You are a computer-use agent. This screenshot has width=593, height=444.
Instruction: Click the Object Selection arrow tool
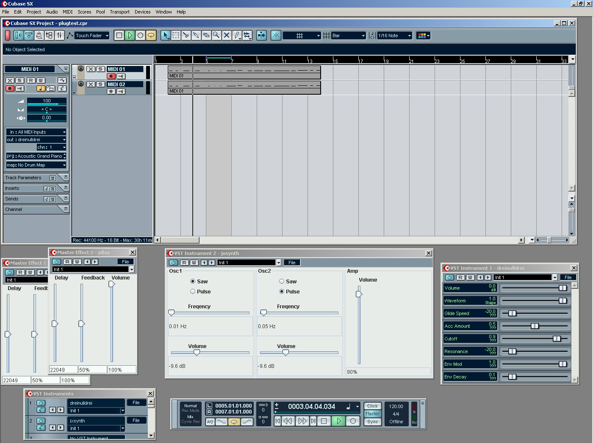pos(166,36)
